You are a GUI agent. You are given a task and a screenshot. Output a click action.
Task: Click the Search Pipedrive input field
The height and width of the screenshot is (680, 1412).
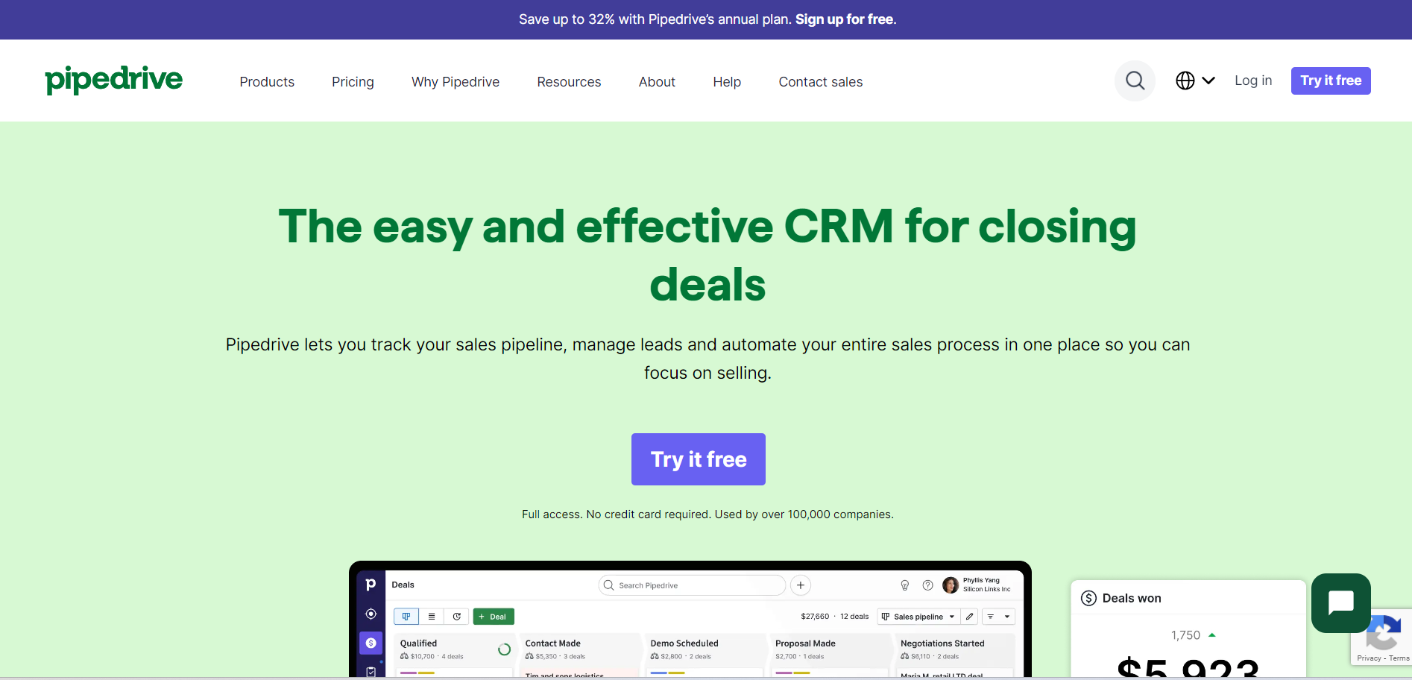(692, 585)
